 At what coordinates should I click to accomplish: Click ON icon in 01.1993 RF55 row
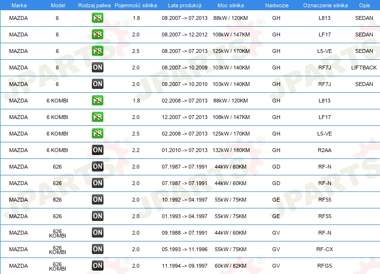tap(97, 216)
